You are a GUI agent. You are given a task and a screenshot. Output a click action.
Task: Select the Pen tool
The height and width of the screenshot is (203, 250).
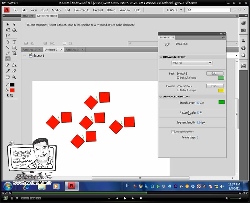coord(8,42)
